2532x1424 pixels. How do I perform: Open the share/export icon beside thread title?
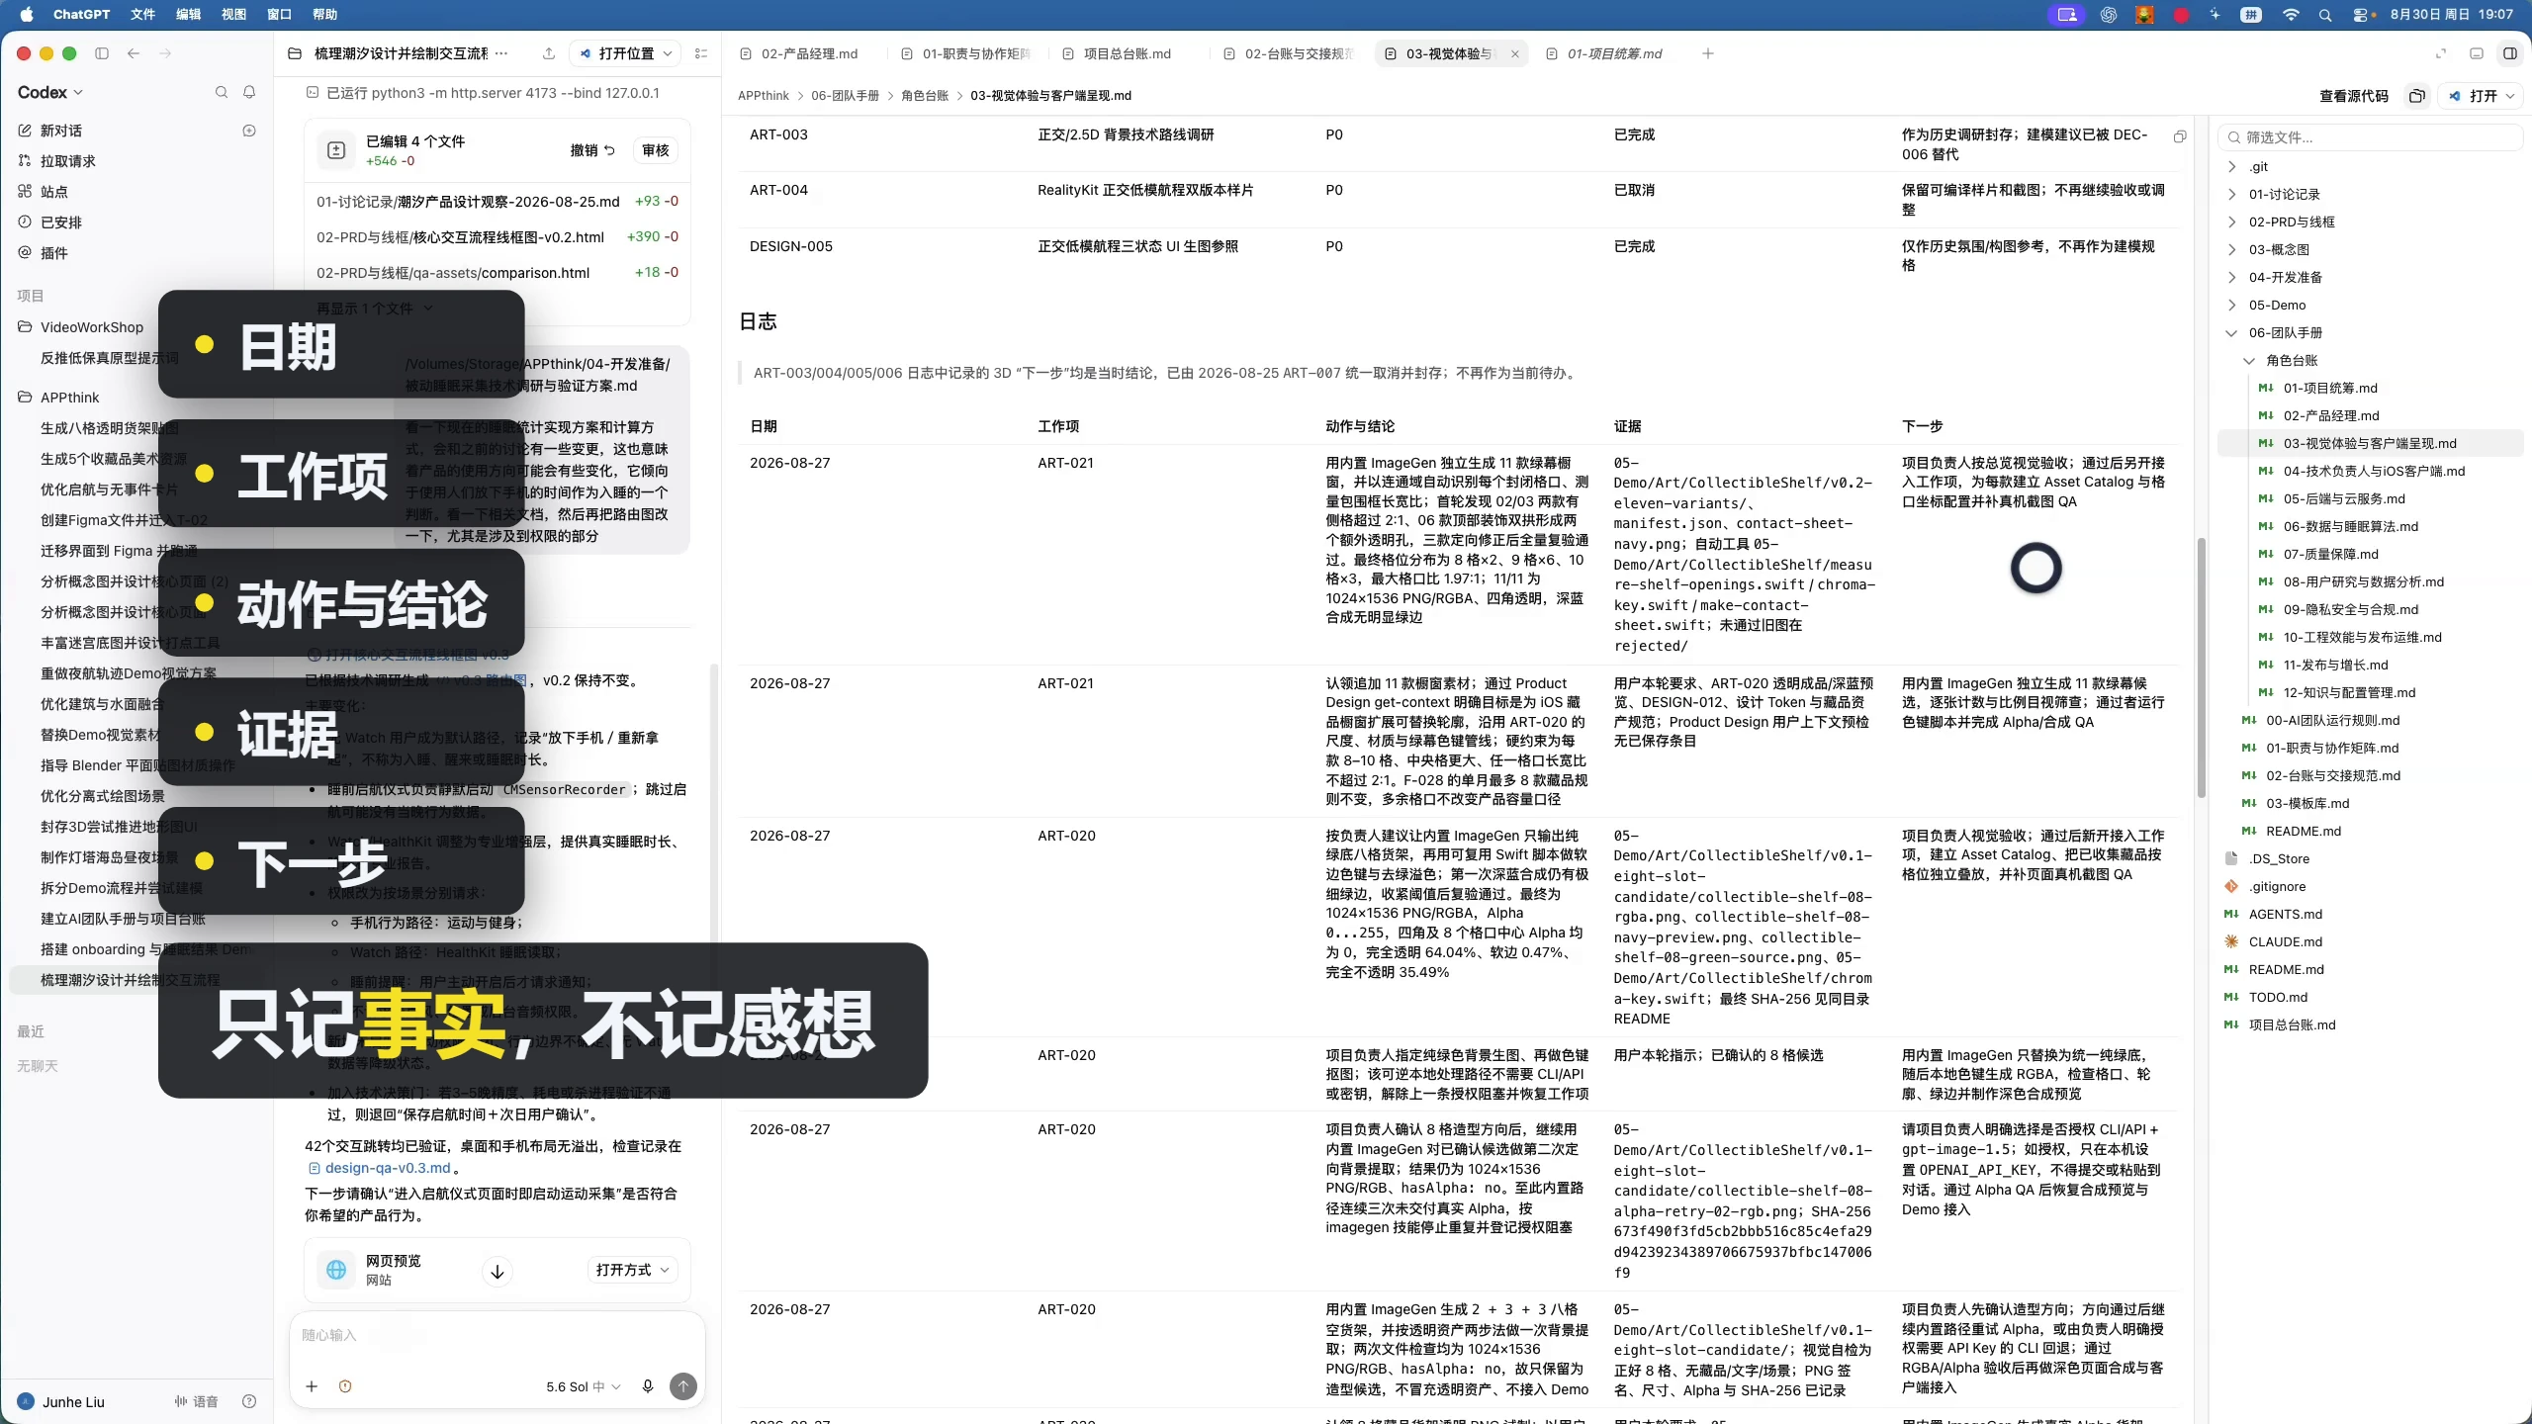point(549,53)
